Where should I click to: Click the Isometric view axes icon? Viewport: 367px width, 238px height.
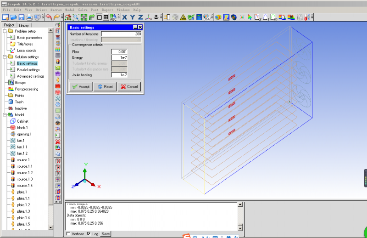point(148,17)
